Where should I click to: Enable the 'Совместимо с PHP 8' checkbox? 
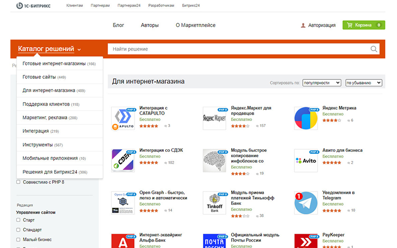point(18,182)
